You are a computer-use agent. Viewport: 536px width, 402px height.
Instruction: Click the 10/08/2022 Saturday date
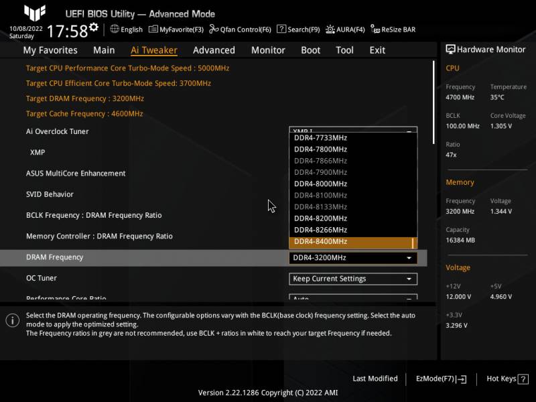pos(25,32)
